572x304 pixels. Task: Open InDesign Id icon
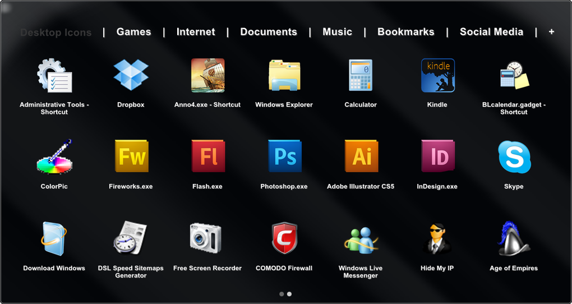438,156
